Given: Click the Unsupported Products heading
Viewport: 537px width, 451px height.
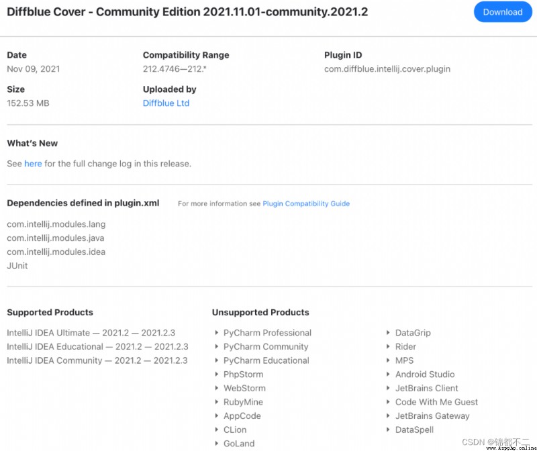Looking at the screenshot, I should click(260, 312).
